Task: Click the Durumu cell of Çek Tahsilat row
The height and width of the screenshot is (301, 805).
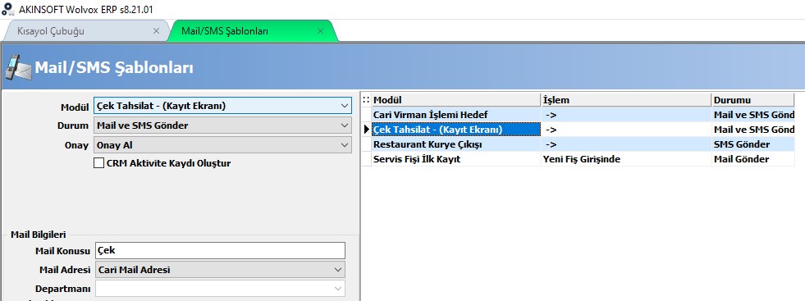Action: pyautogui.click(x=752, y=130)
